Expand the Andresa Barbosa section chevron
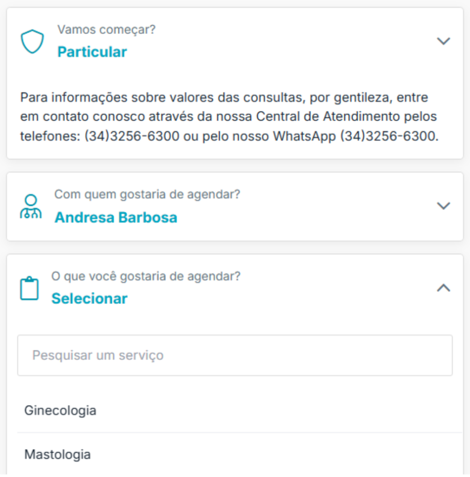The width and height of the screenshot is (470, 477). pos(443,206)
